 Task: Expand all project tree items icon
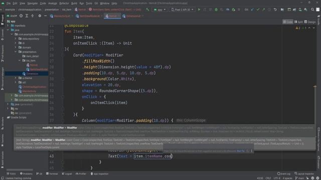(x=27, y=15)
